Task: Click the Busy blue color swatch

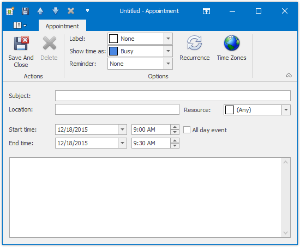Action: (113, 51)
